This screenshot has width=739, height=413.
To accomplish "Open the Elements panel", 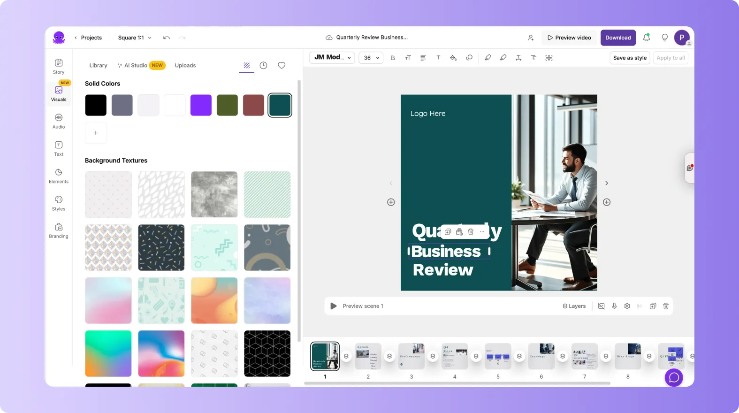I will tap(59, 176).
